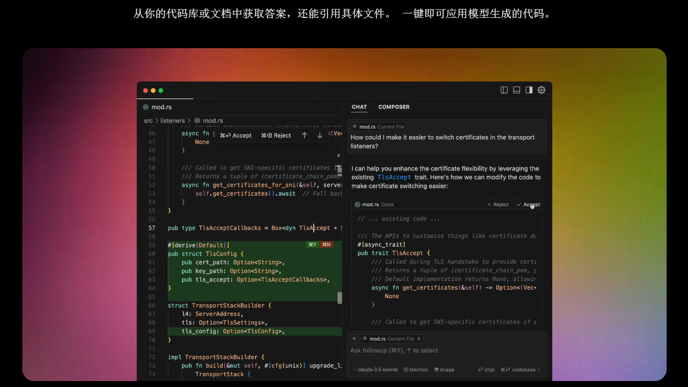Screen dimensions: 688x387
Task: Click Reject in the chat code block
Action: (x=498, y=205)
